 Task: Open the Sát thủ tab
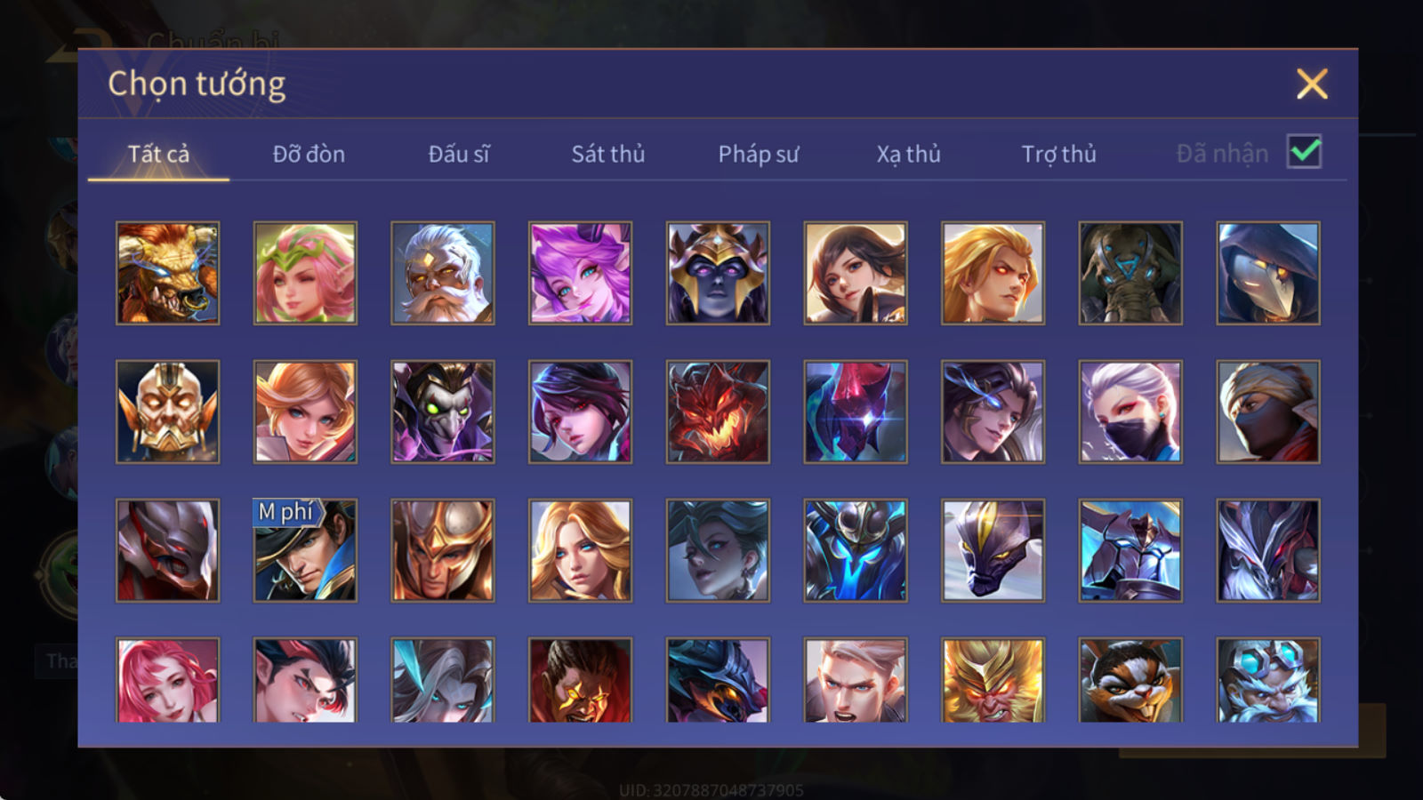[607, 154]
